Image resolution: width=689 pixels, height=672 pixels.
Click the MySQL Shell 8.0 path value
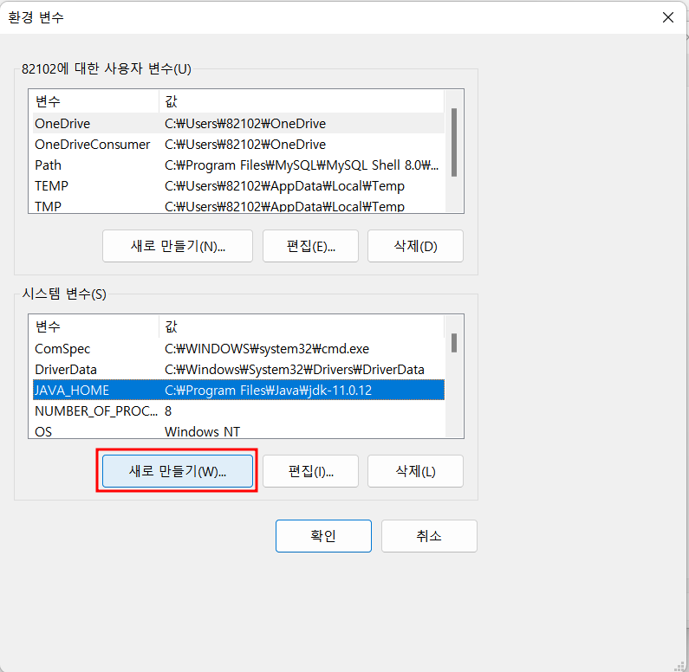pos(302,165)
